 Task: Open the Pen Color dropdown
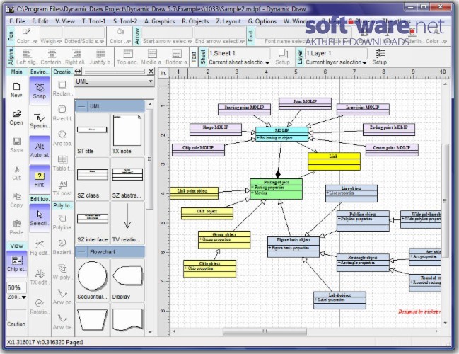pyautogui.click(x=27, y=41)
